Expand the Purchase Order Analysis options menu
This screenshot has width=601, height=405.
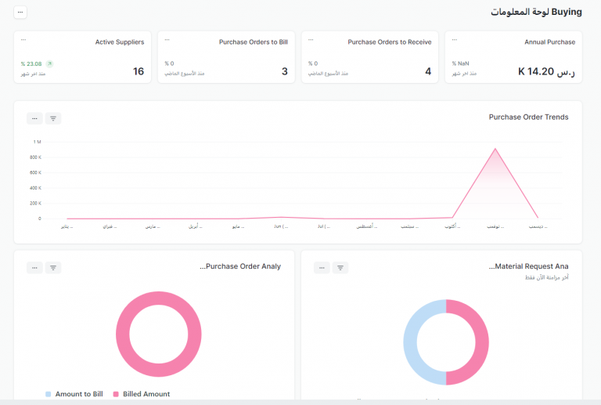pos(34,268)
